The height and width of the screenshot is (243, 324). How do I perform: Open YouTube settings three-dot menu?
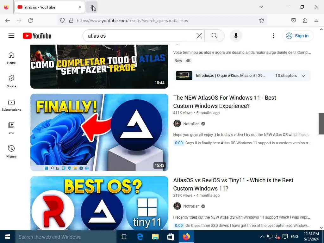[x=273, y=36]
